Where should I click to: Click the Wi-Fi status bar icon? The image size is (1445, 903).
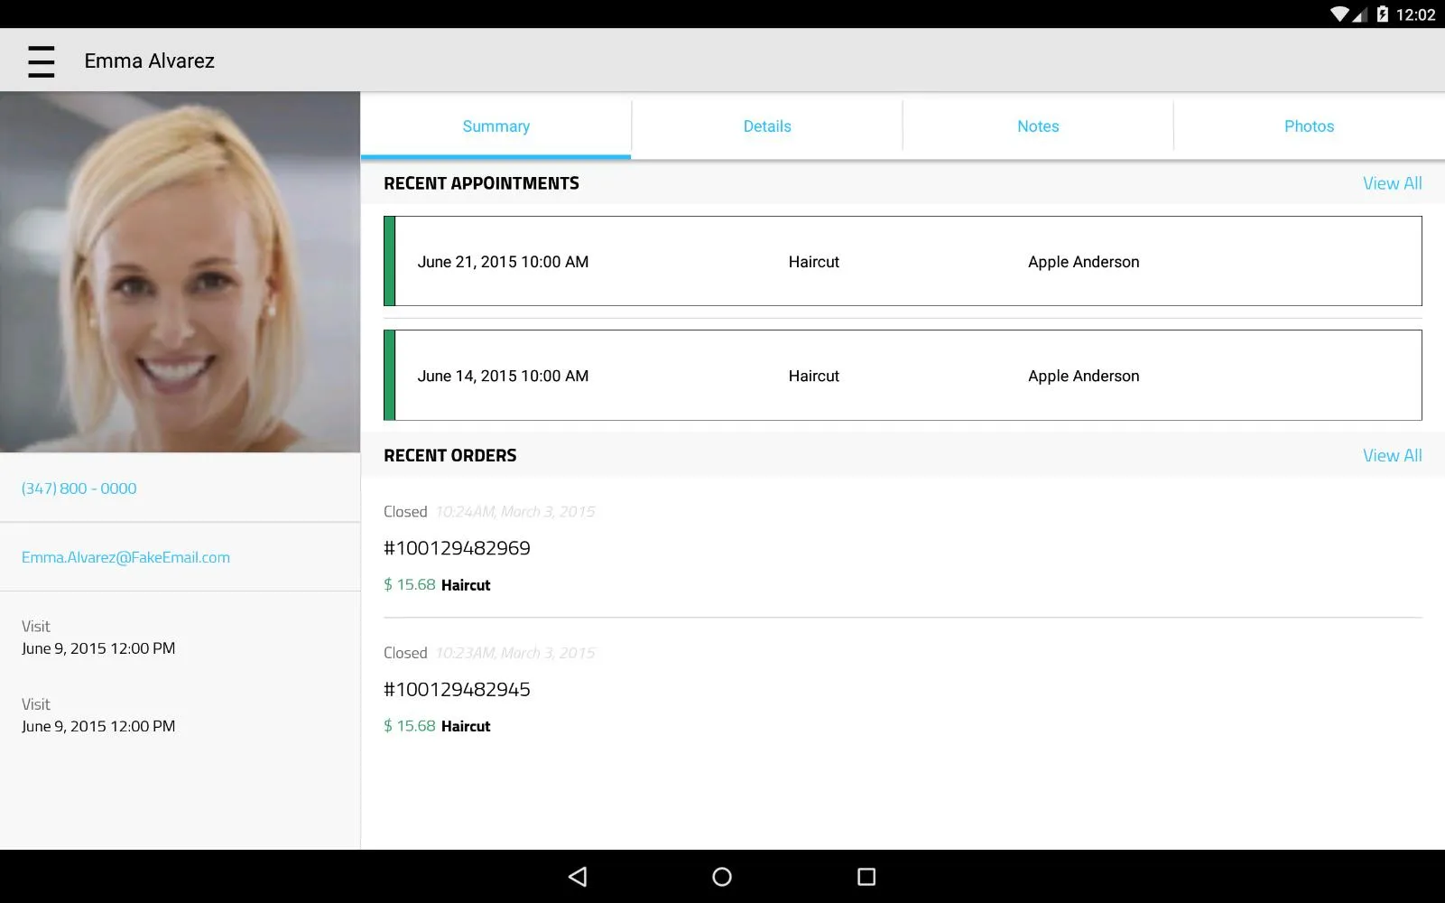(x=1339, y=14)
